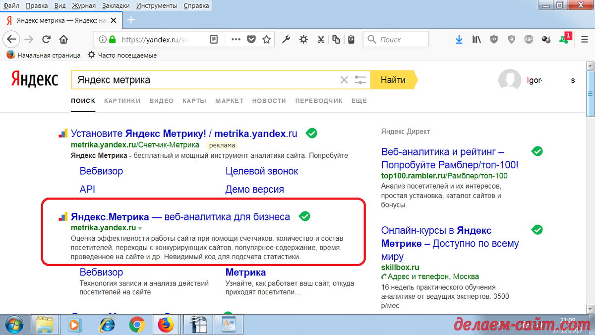Switch to the Переводчик search tab
Image resolution: width=595 pixels, height=335 pixels.
319,101
